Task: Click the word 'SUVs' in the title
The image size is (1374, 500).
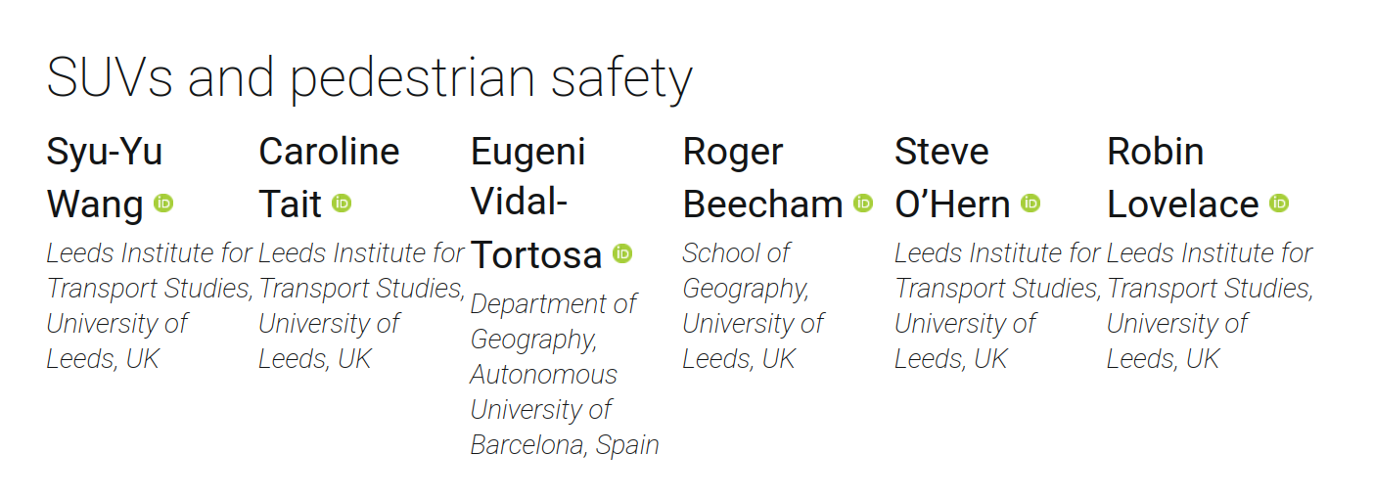Action: 109,77
